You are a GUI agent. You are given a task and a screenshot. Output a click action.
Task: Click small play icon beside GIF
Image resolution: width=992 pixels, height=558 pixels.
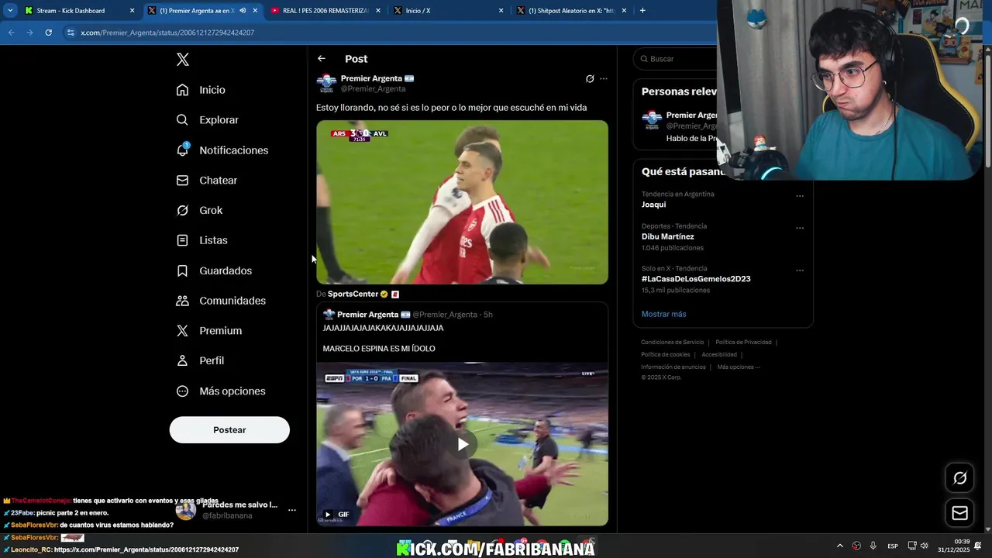click(327, 515)
